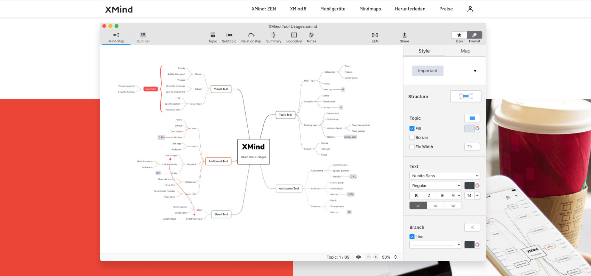Screen dimensions: 591x276
Task: Select the Topic Tool node
Action: [285, 115]
